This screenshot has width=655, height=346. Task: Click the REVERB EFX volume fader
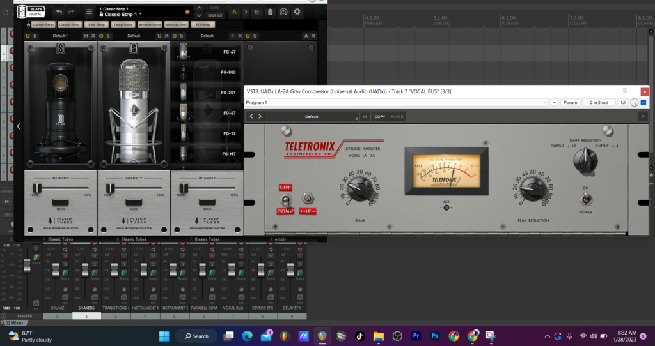tap(261, 269)
